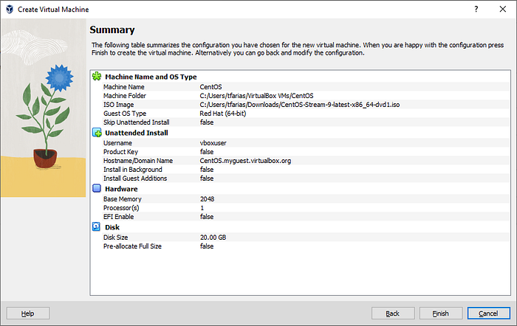Click the vboxuser username value
Screen dimensions: 517x326
213,143
